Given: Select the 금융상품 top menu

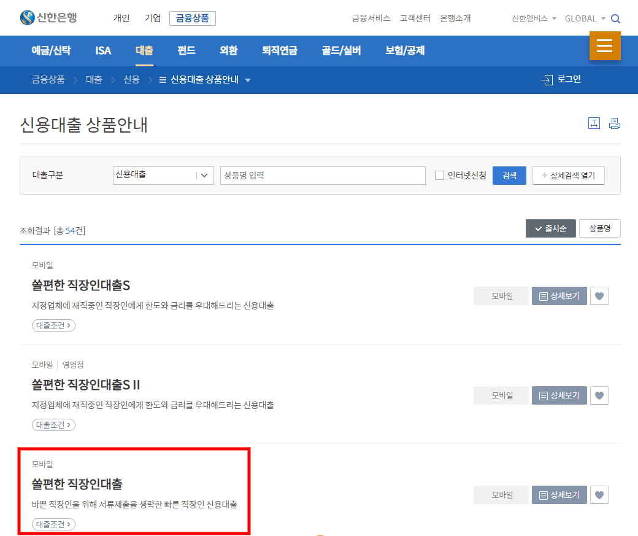Looking at the screenshot, I should 193,18.
